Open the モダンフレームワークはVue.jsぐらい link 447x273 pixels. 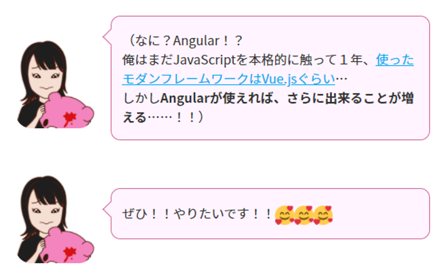(x=229, y=79)
